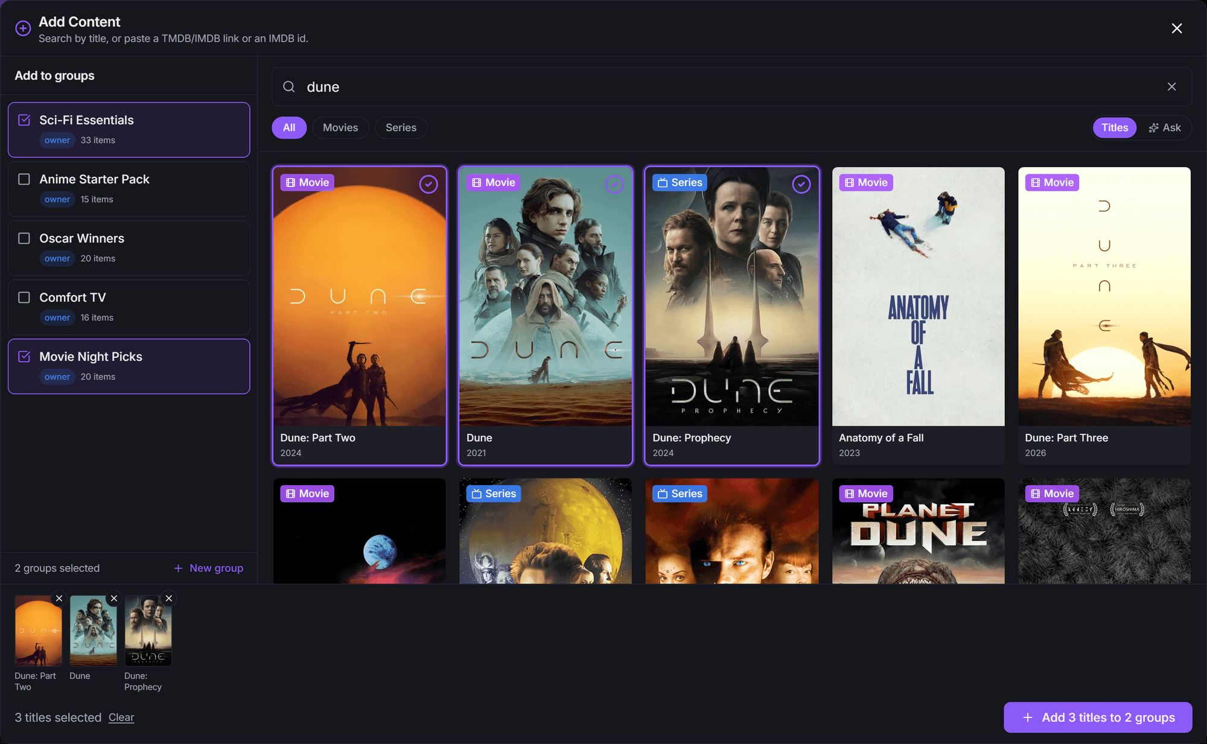Switch to Ask mode with sparkle icon

[x=1165, y=128]
